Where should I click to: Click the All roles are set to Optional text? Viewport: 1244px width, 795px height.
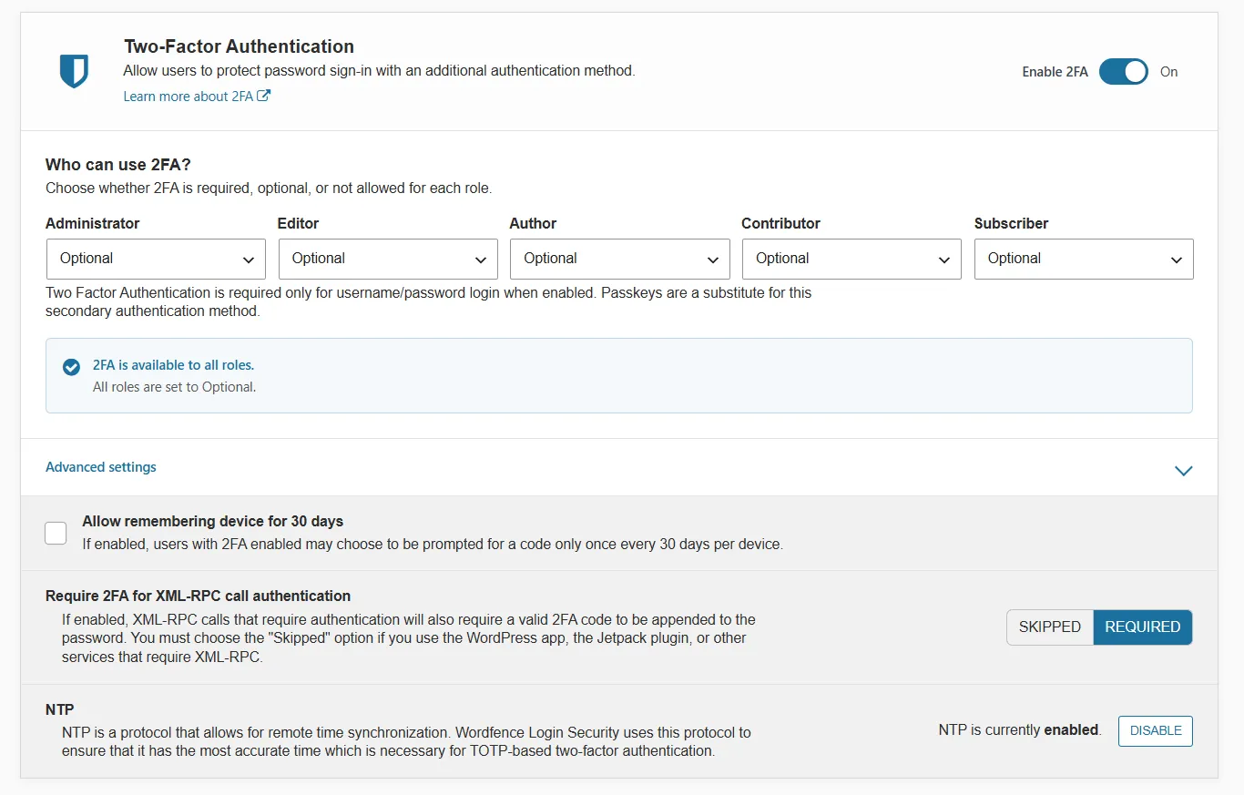[x=175, y=387]
